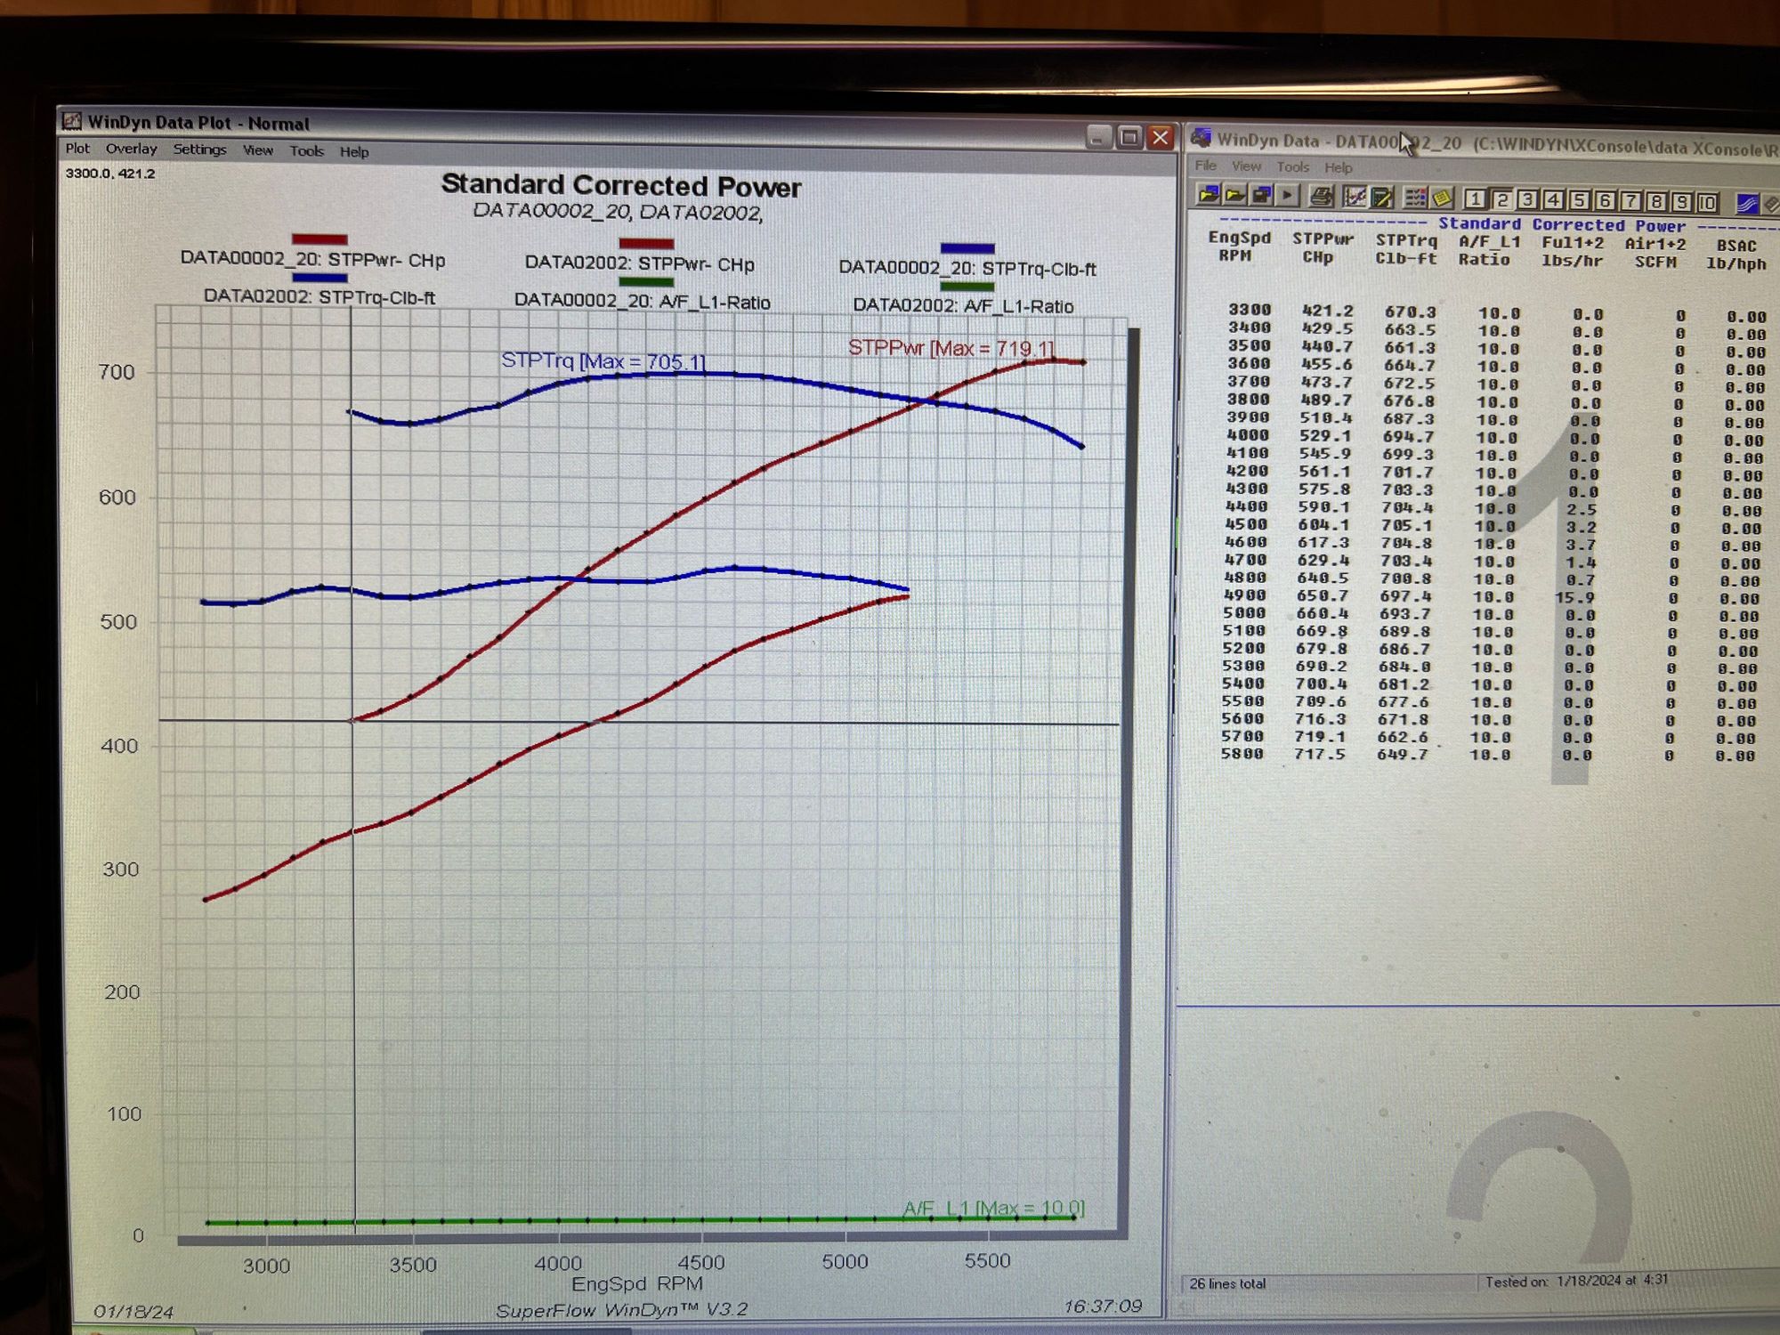The height and width of the screenshot is (1335, 1780).
Task: Open the Overlay menu in Data Plot
Action: click(131, 149)
